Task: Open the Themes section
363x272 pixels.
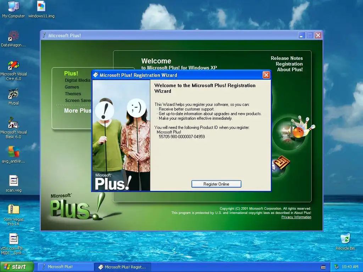Action: [73, 93]
